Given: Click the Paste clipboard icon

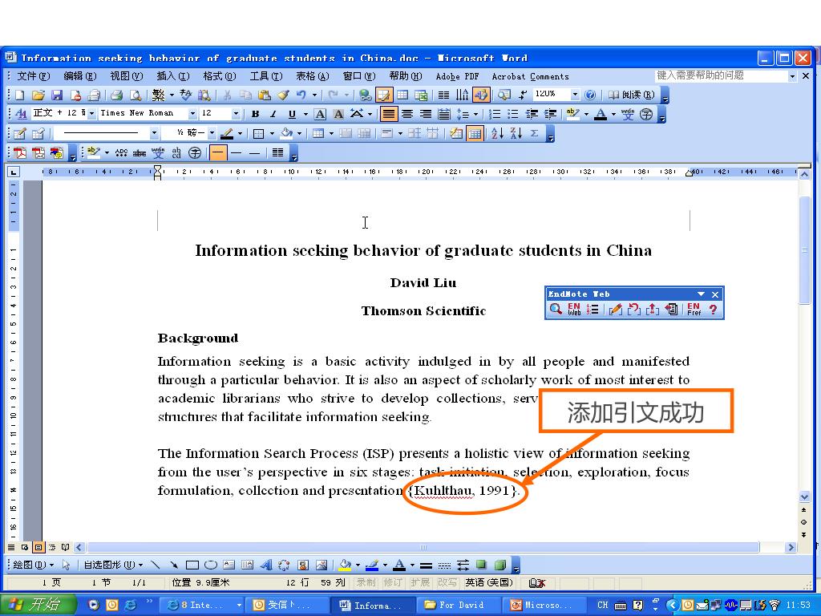Looking at the screenshot, I should click(x=265, y=95).
